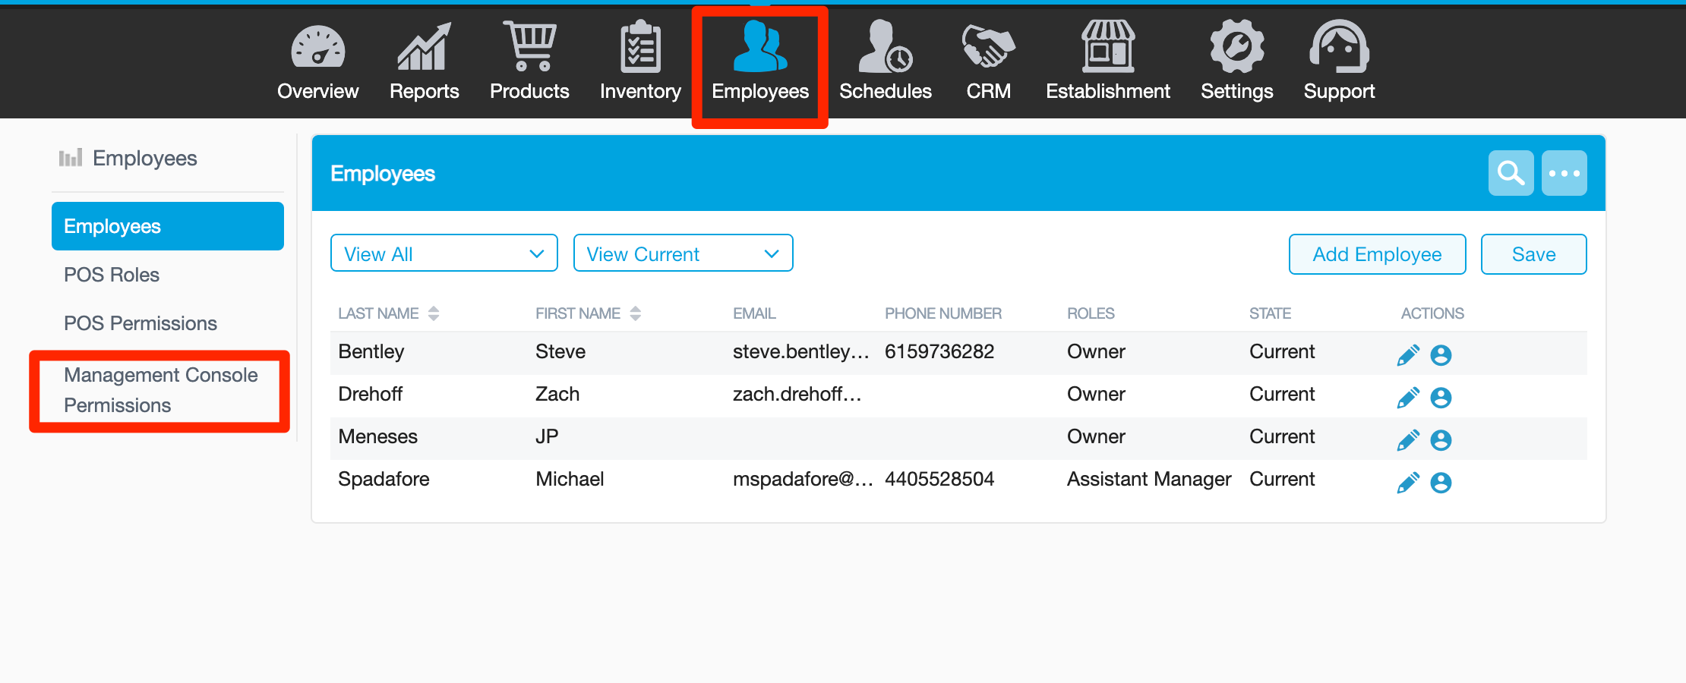Open the three-dot more options menu
This screenshot has height=683, width=1686.
[x=1564, y=173]
